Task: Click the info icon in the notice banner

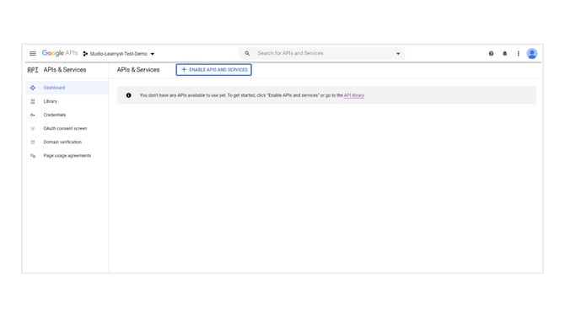Action: [x=129, y=95]
